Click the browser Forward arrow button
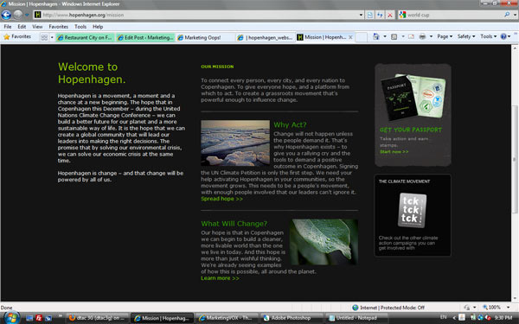The width and height of the screenshot is (519, 324). (18, 15)
